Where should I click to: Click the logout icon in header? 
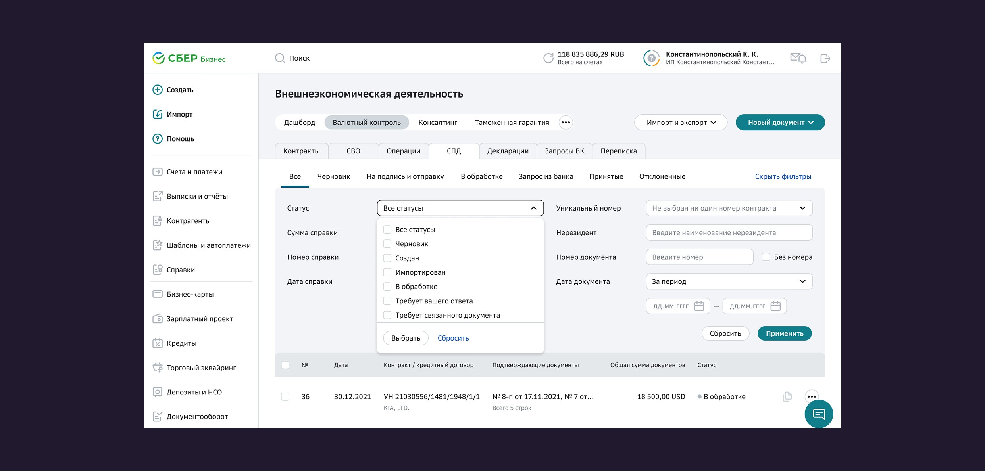pyautogui.click(x=825, y=59)
